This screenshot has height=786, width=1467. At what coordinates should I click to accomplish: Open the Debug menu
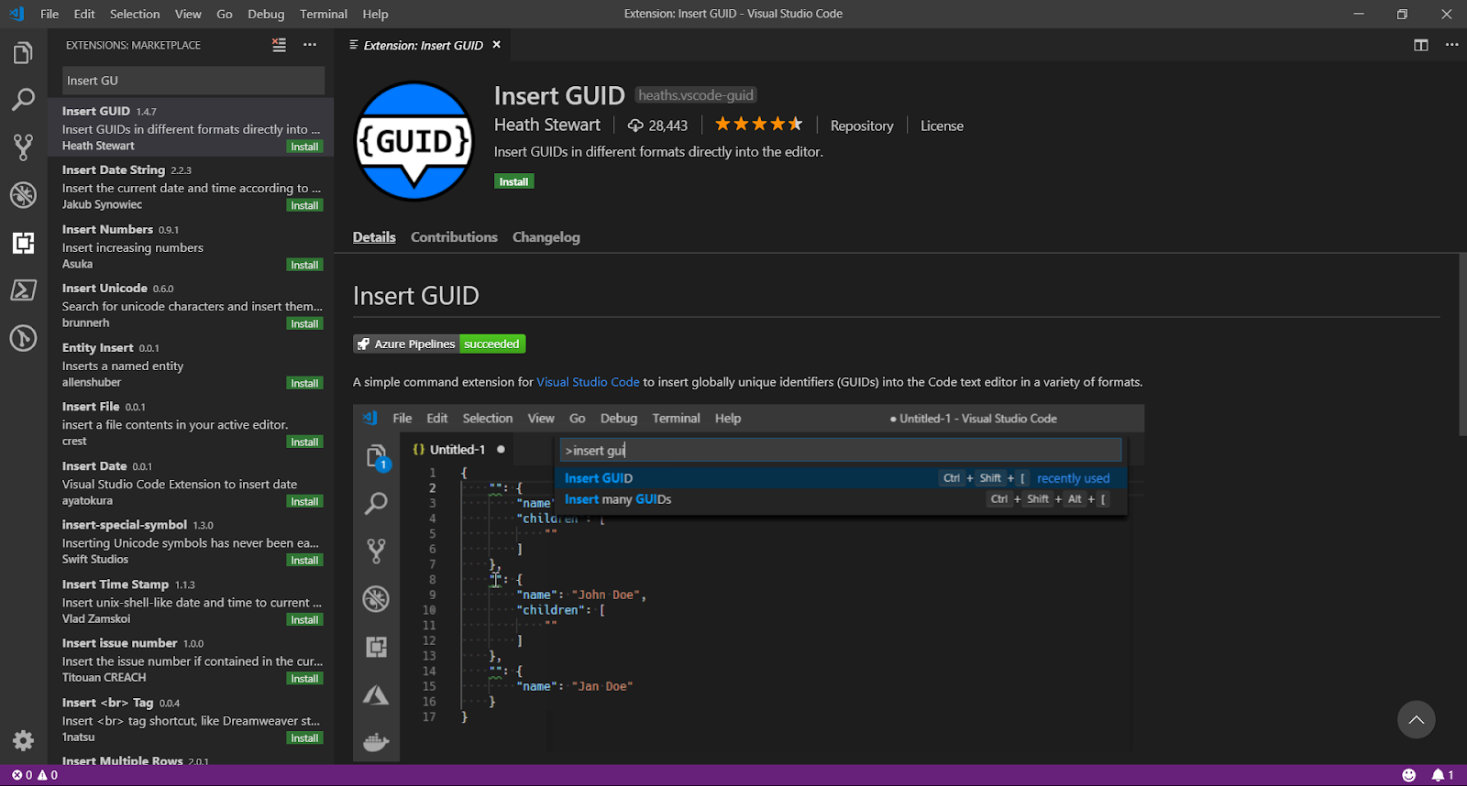(x=266, y=14)
